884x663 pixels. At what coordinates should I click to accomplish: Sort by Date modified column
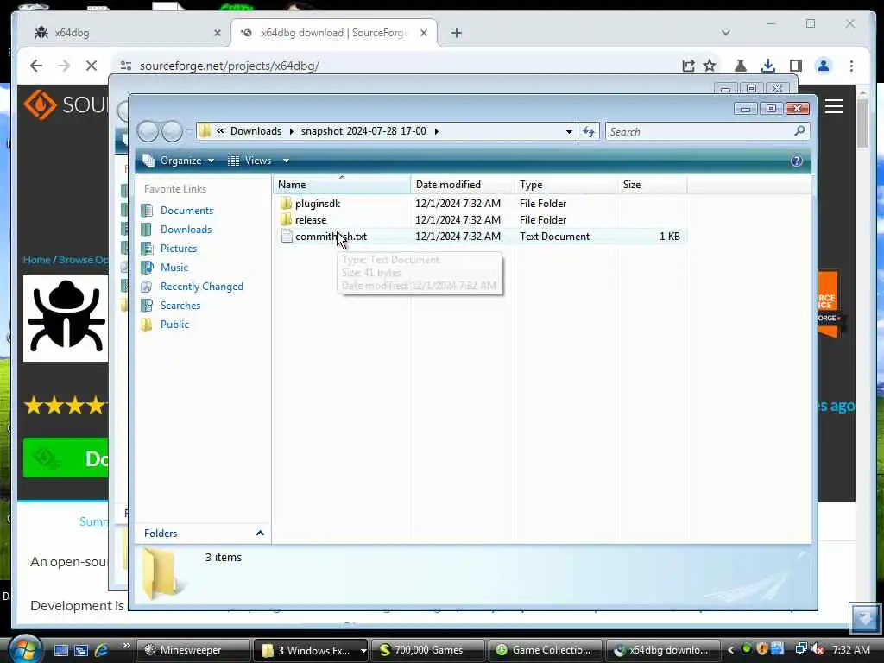pos(463,185)
